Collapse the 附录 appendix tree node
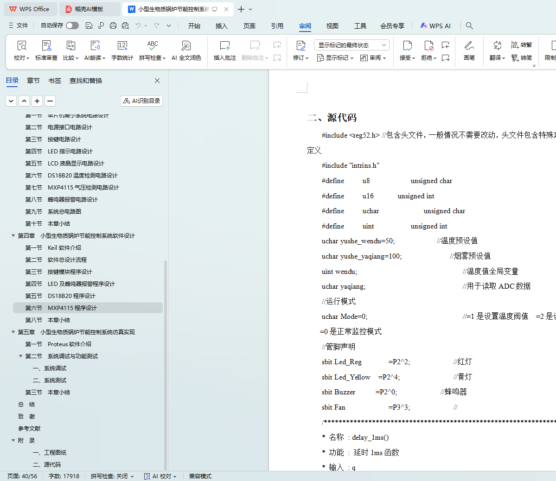Screen dimensions: 556x481 pyautogui.click(x=13, y=441)
